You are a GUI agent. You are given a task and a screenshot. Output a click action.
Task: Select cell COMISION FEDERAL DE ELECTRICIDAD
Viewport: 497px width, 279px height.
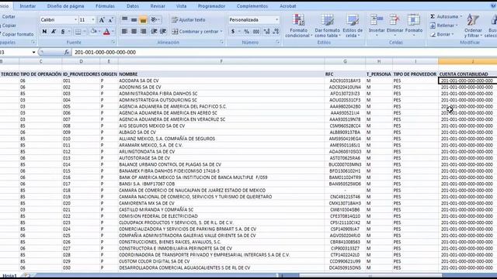[x=221, y=216]
